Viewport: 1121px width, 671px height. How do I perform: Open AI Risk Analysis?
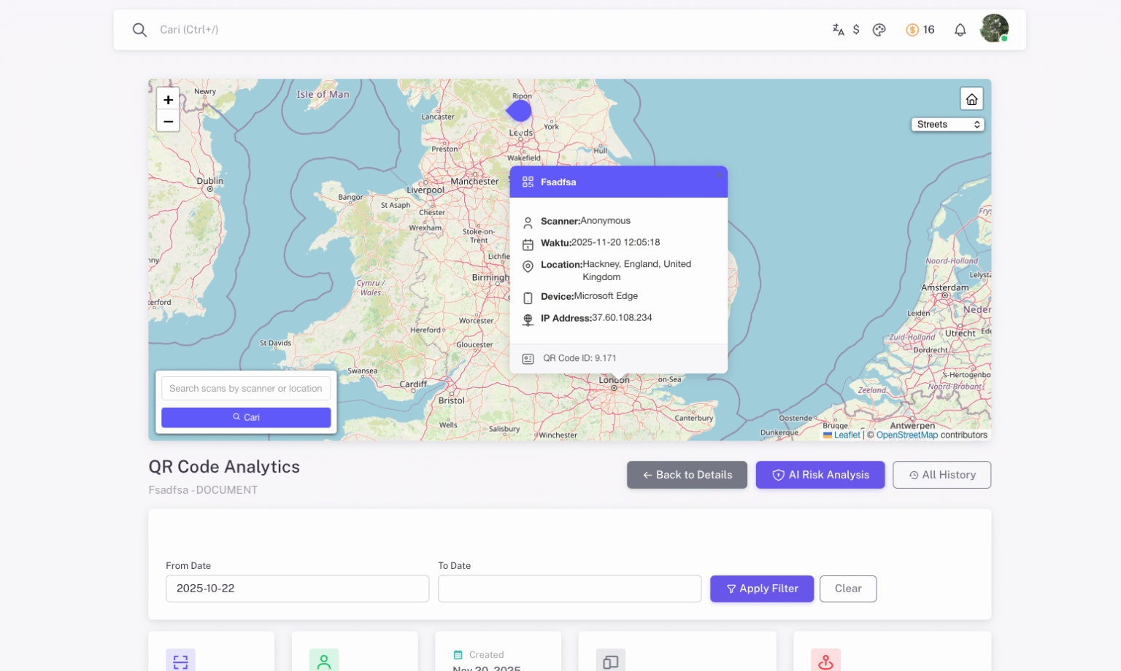(x=820, y=475)
